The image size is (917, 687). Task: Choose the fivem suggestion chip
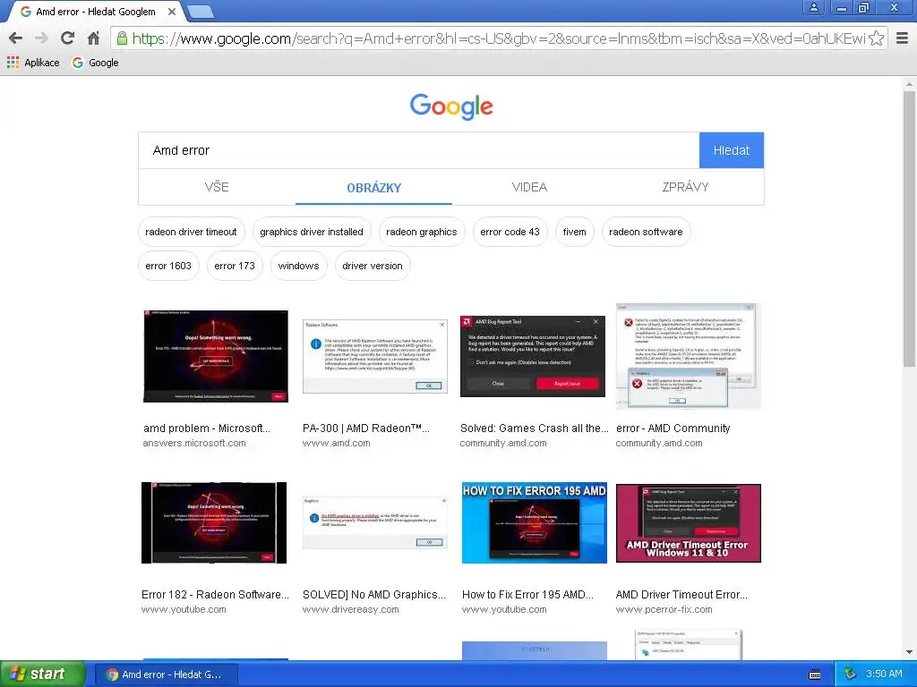click(574, 232)
